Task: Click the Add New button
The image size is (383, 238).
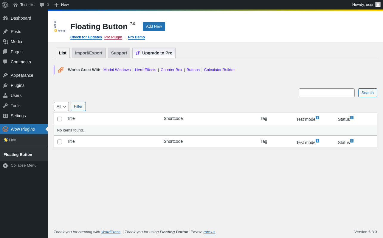Action: tap(154, 26)
